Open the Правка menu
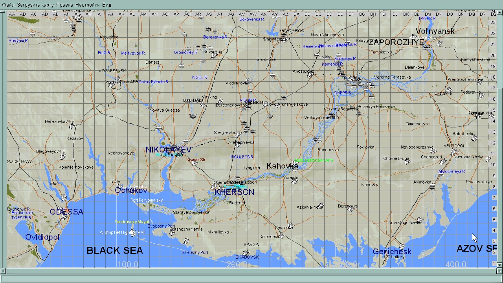This screenshot has width=503, height=283. [x=65, y=5]
